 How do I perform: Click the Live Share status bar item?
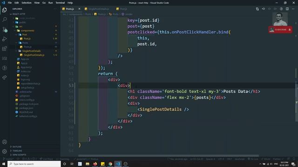point(46,159)
